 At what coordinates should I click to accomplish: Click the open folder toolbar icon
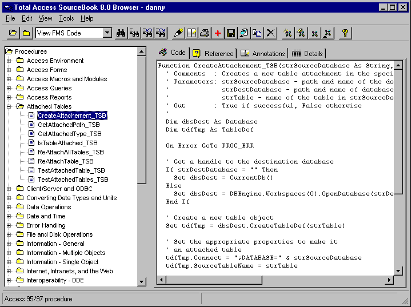(x=13, y=33)
